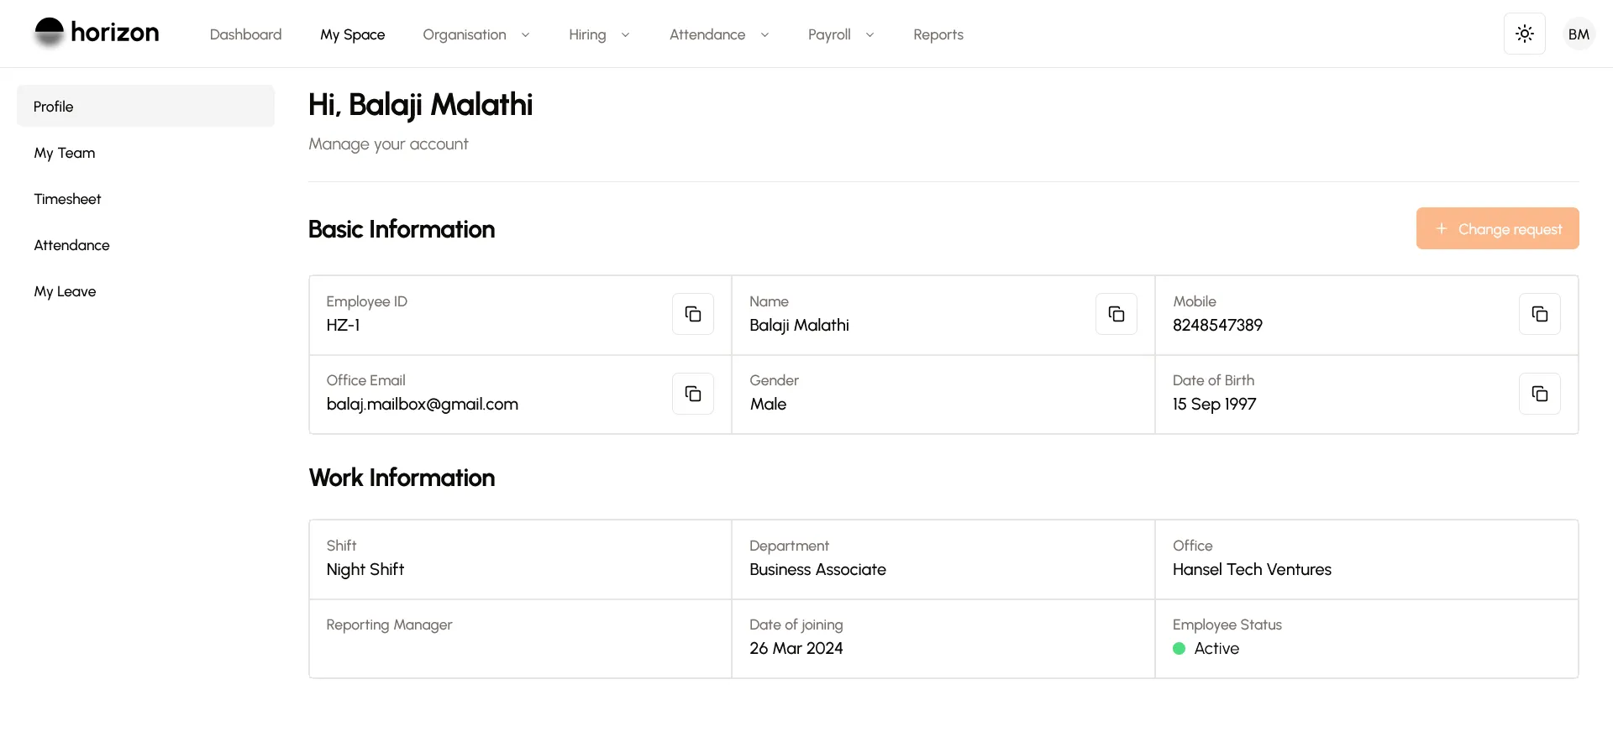Open Attendance in the left sidebar

[145, 245]
